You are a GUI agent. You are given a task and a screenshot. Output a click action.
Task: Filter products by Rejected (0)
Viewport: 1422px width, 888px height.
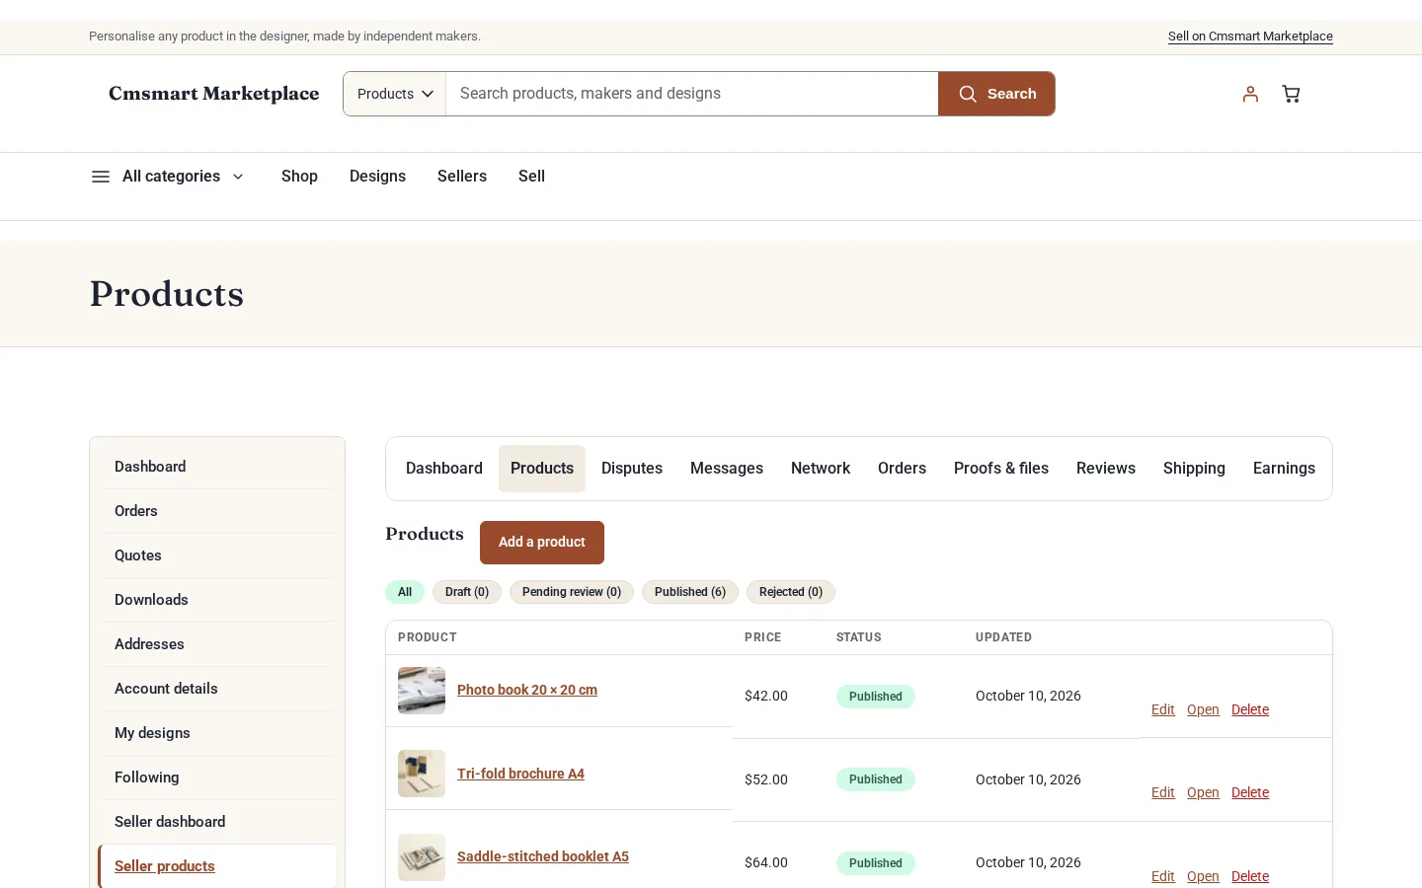[791, 592]
